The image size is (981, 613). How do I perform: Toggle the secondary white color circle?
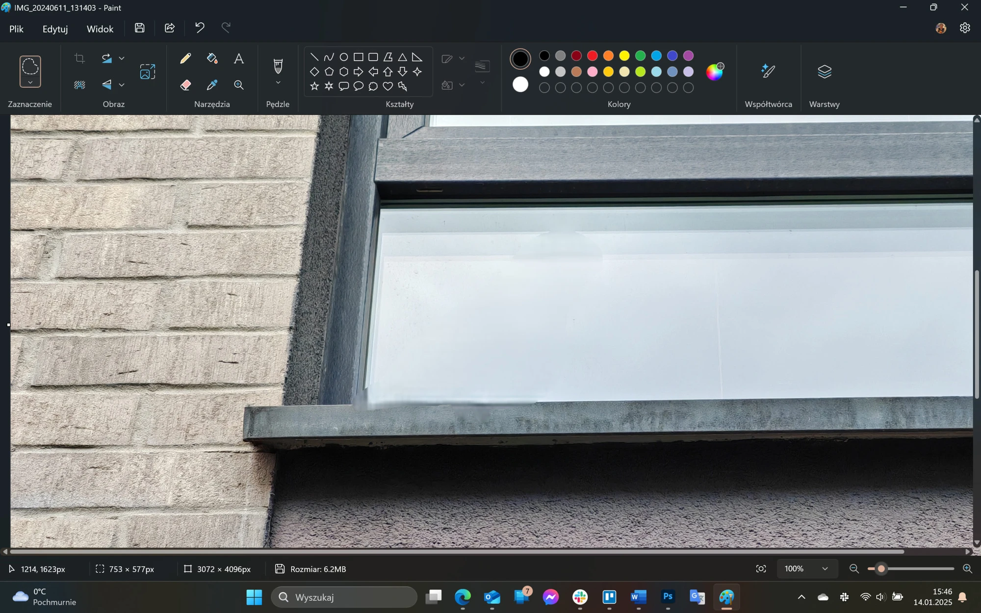coord(520,85)
